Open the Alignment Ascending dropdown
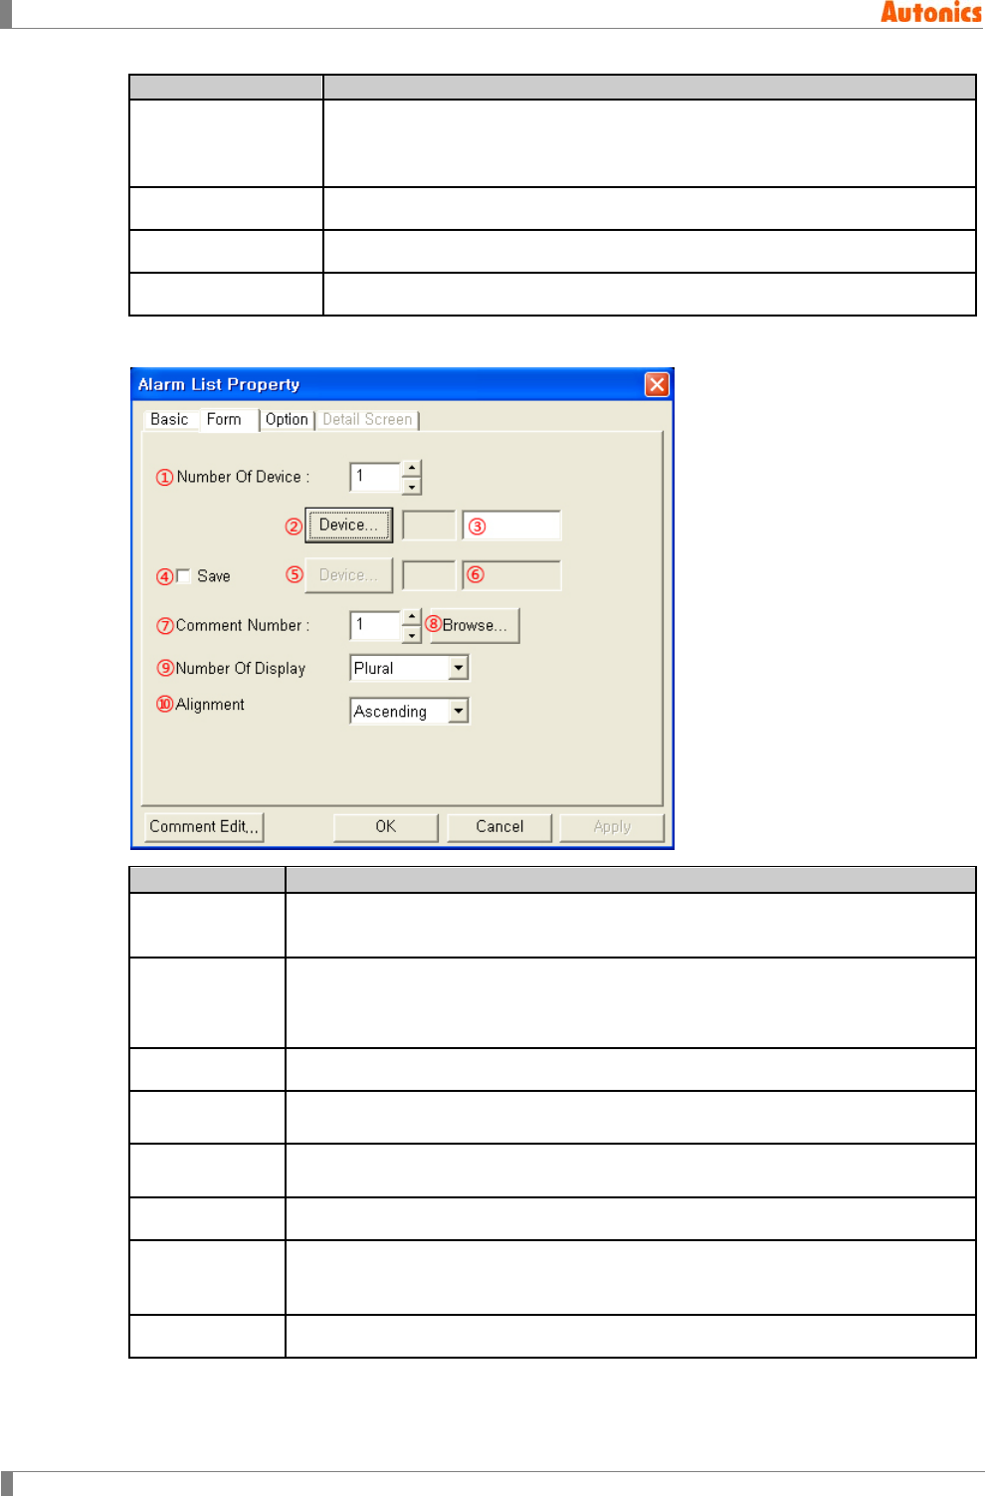985x1496 pixels. pyautogui.click(x=458, y=711)
